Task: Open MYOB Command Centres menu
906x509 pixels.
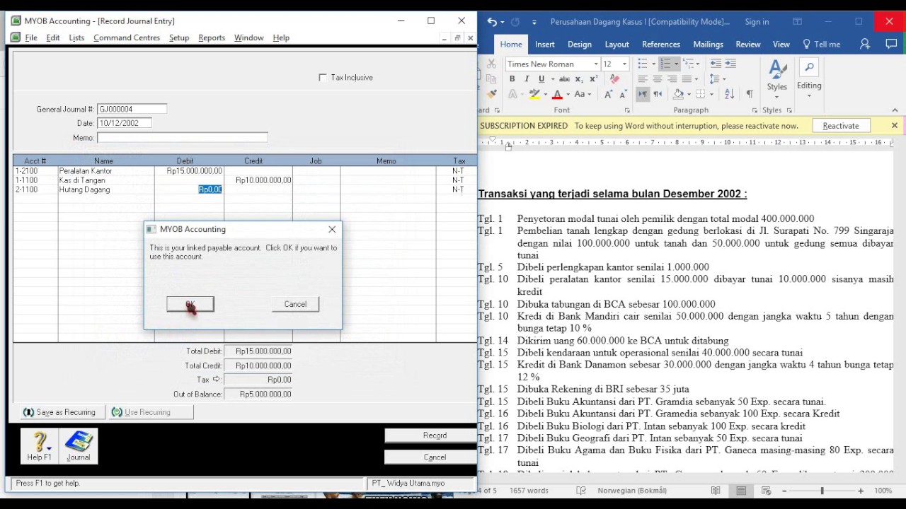Action: click(x=127, y=37)
